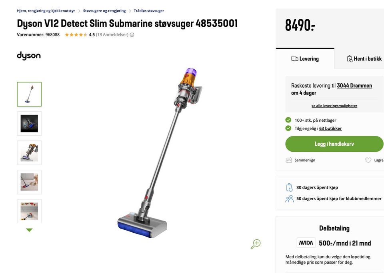The height and width of the screenshot is (273, 384).
Task: Click the star rating icons
Action: tap(76, 35)
